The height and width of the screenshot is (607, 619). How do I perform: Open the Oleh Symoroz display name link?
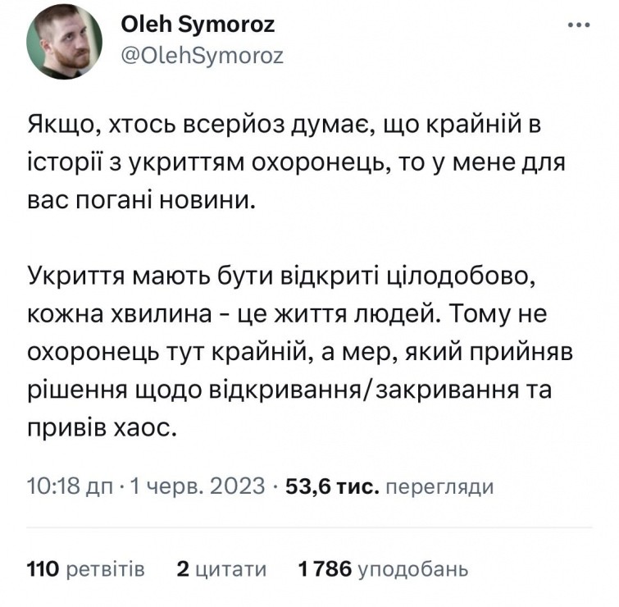(x=198, y=25)
